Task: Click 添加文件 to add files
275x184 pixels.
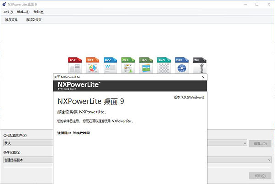Action: pos(11,20)
